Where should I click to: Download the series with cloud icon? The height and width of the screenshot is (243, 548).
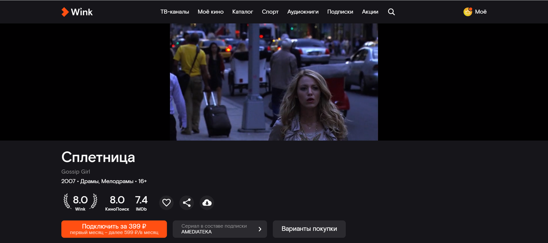pyautogui.click(x=207, y=203)
